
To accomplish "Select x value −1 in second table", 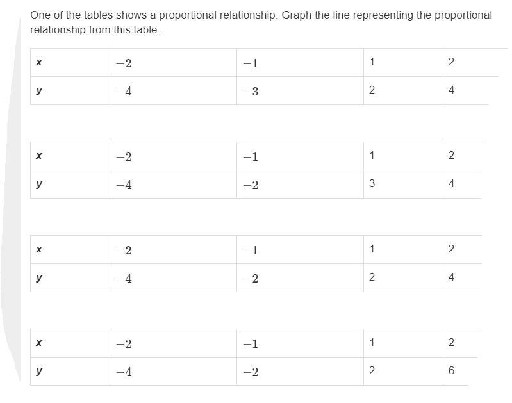I will coord(251,157).
